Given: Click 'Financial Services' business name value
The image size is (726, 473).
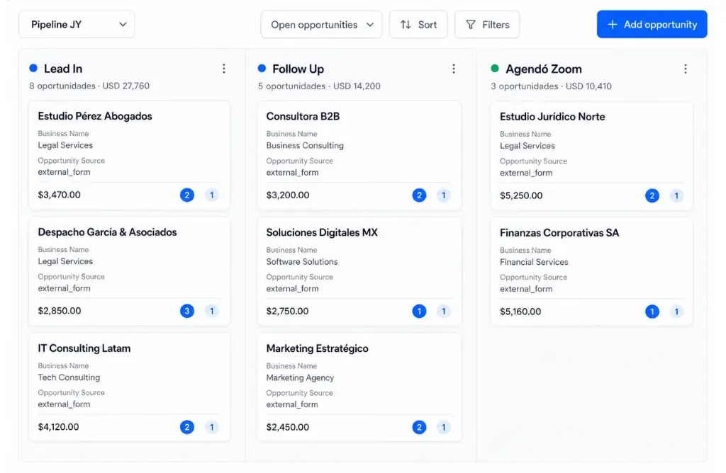Looking at the screenshot, I should pyautogui.click(x=534, y=262).
